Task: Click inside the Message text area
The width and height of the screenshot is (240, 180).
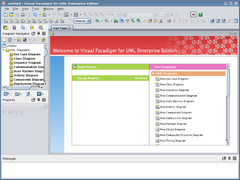Action: coord(120,170)
